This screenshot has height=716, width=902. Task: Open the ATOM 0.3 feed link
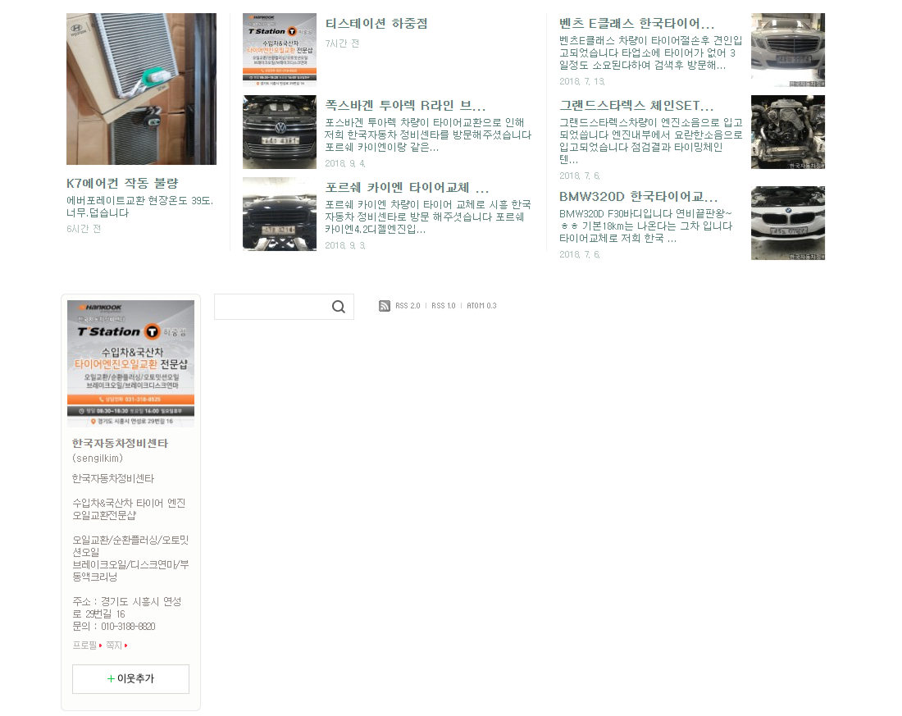[x=481, y=306]
